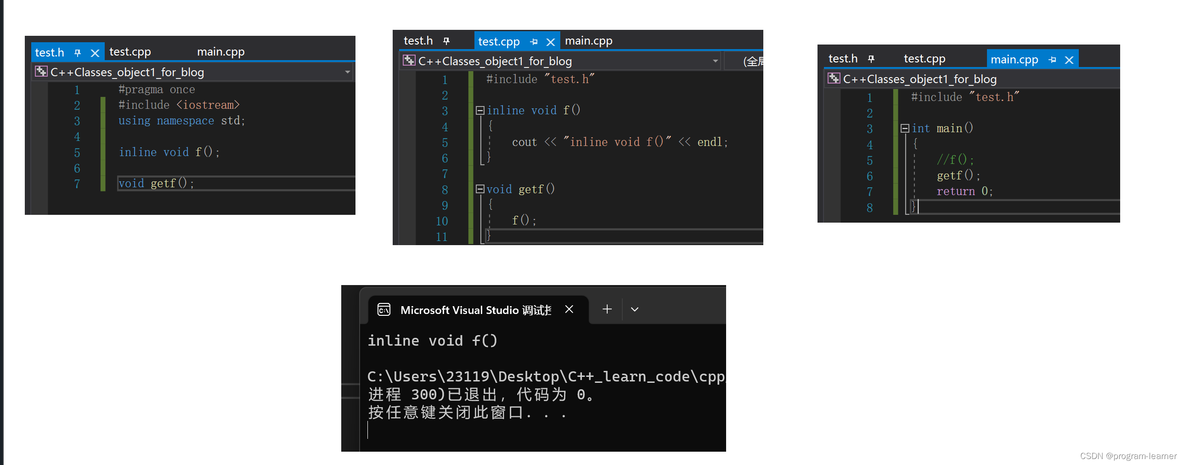Pin test.h tab in left editor
Screen dimensions: 1184x465
pyautogui.click(x=78, y=53)
